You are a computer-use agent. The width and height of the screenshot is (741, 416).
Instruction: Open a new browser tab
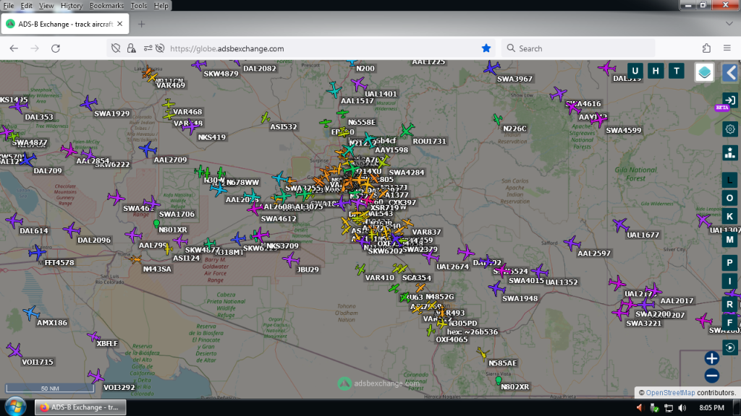(x=141, y=24)
